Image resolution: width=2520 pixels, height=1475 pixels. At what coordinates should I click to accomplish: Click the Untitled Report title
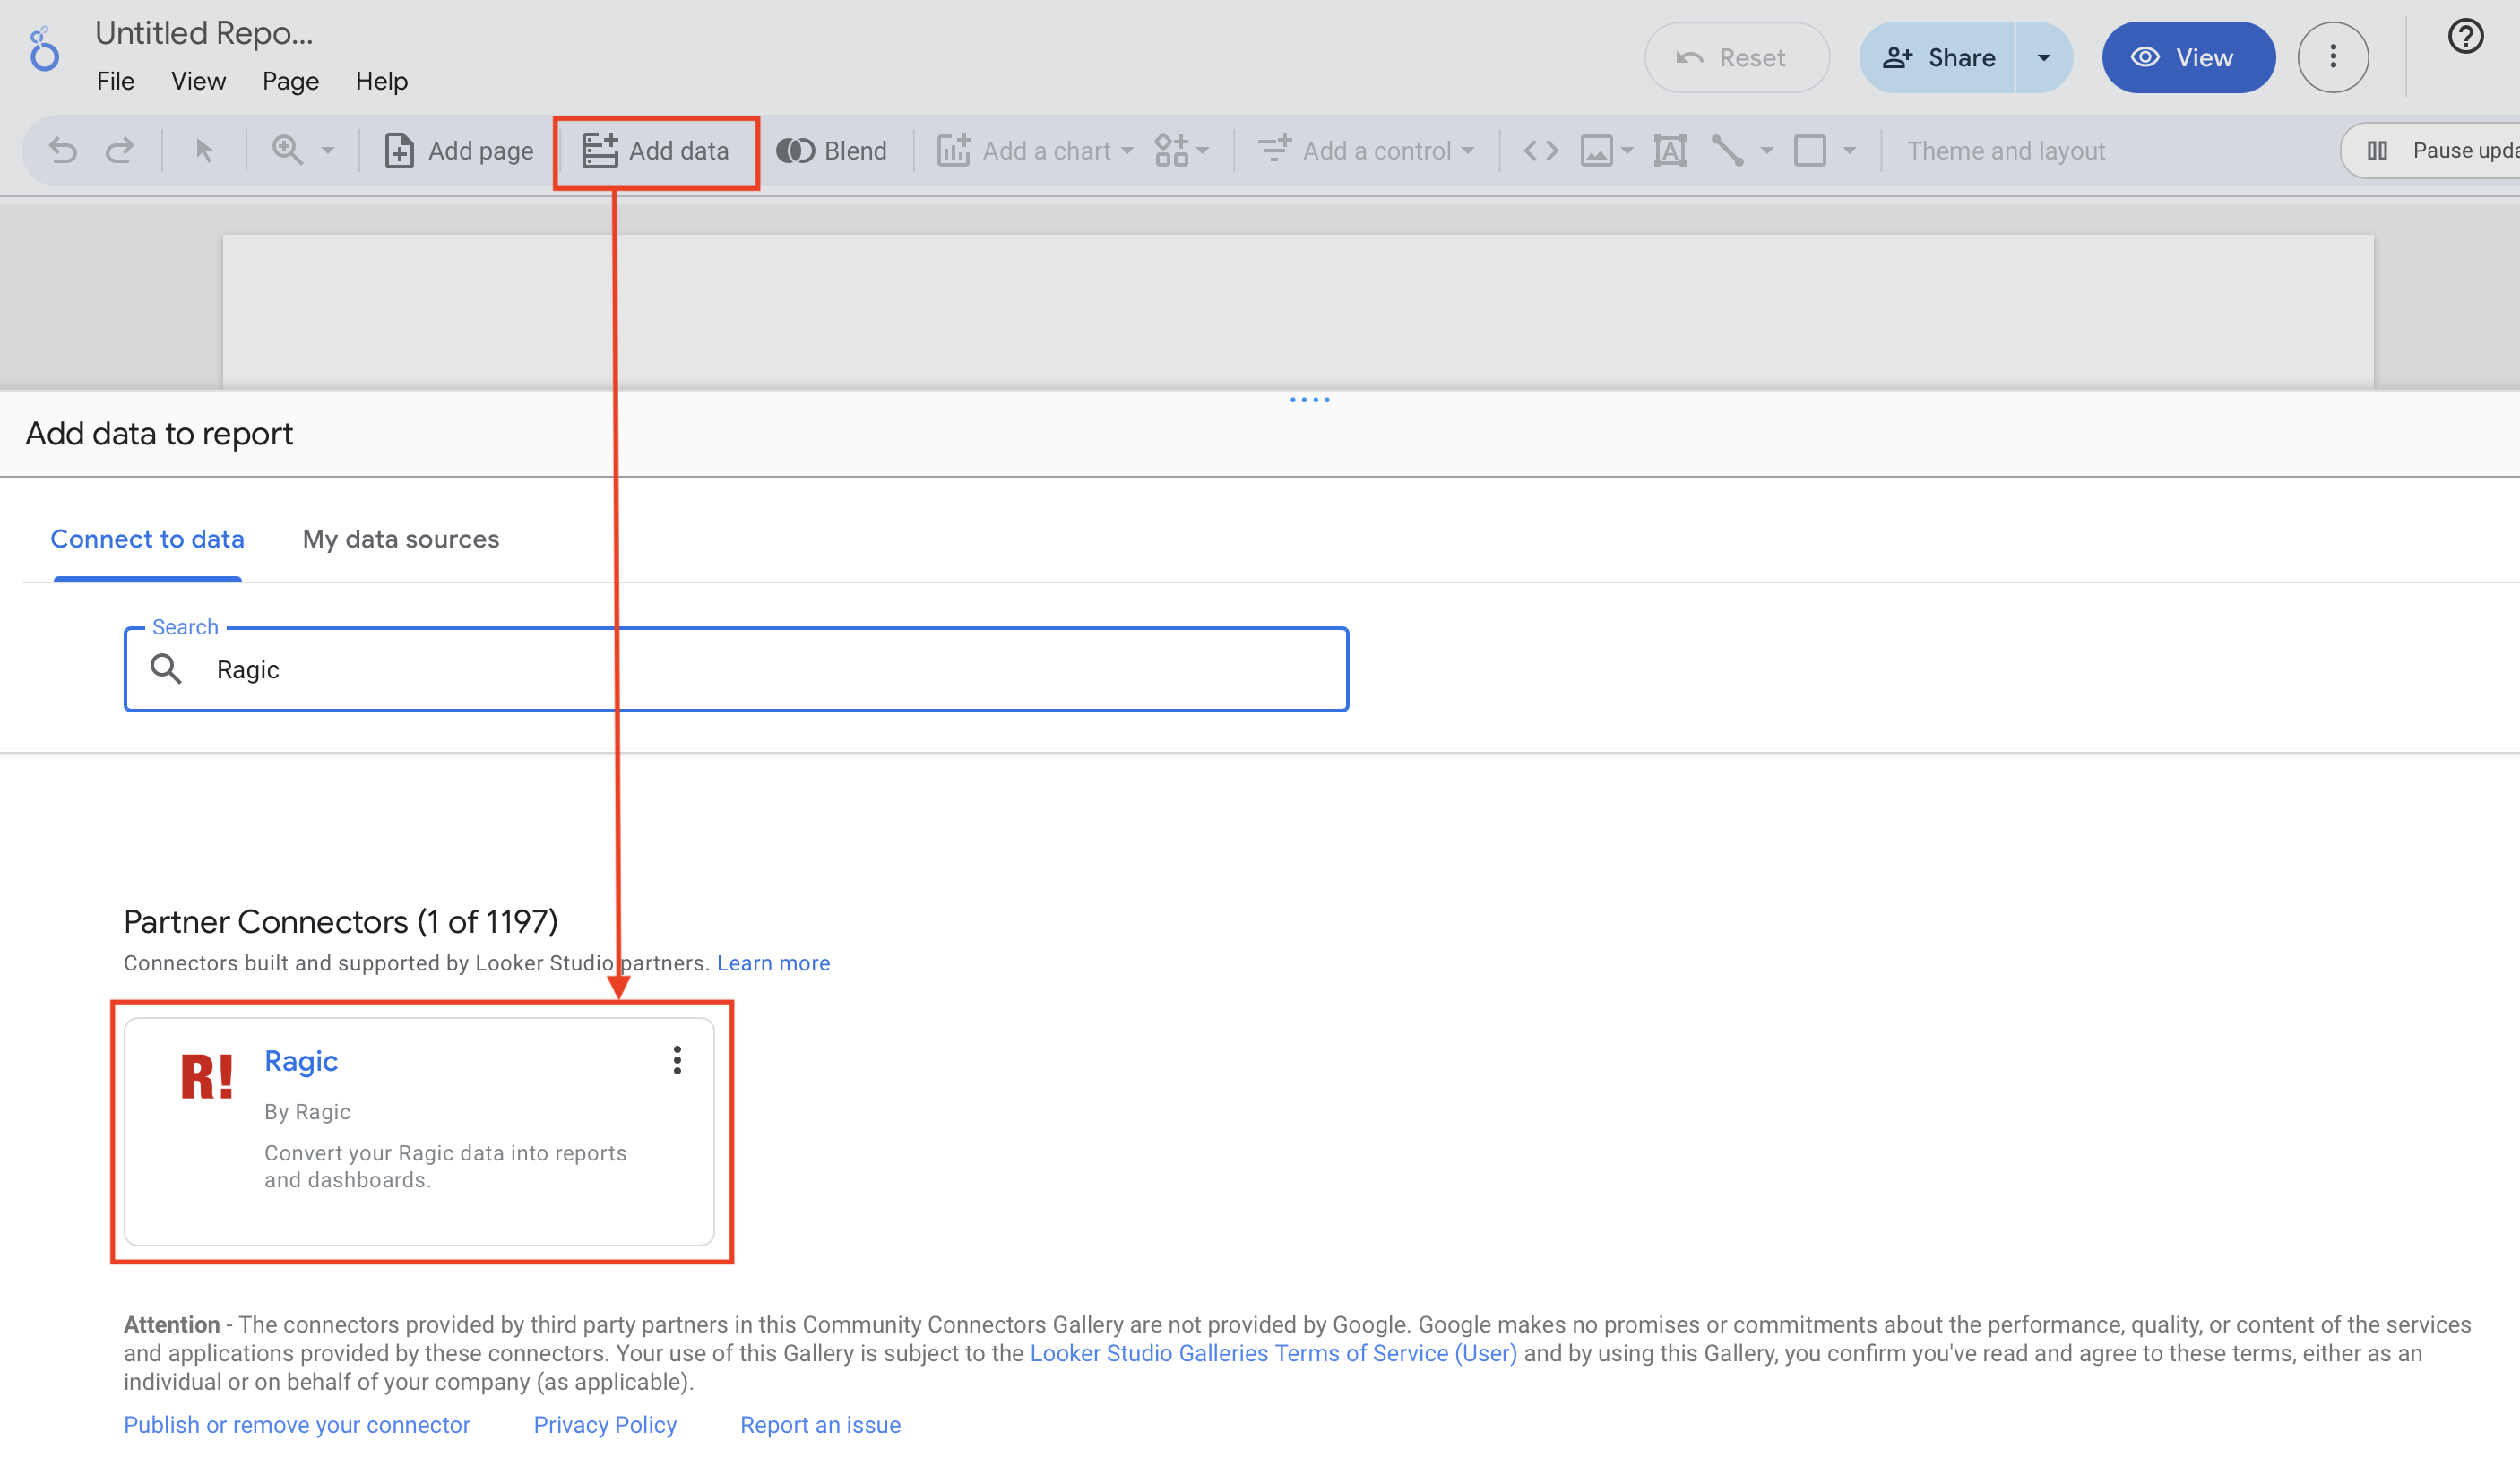coord(204,33)
